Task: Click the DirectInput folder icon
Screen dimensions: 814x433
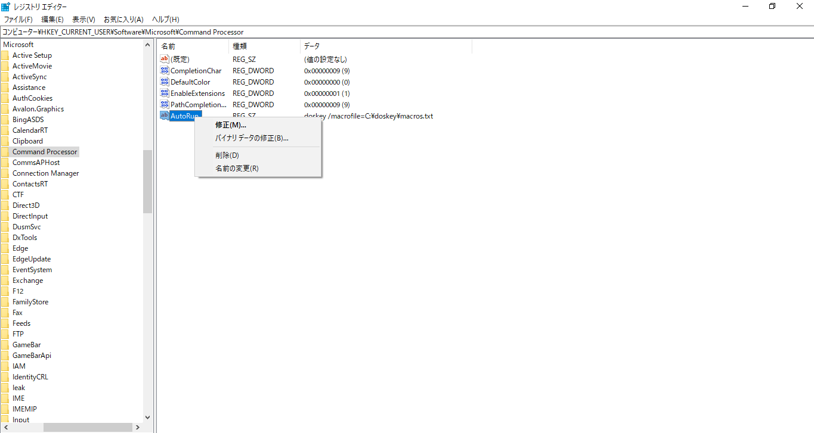Action: point(5,216)
